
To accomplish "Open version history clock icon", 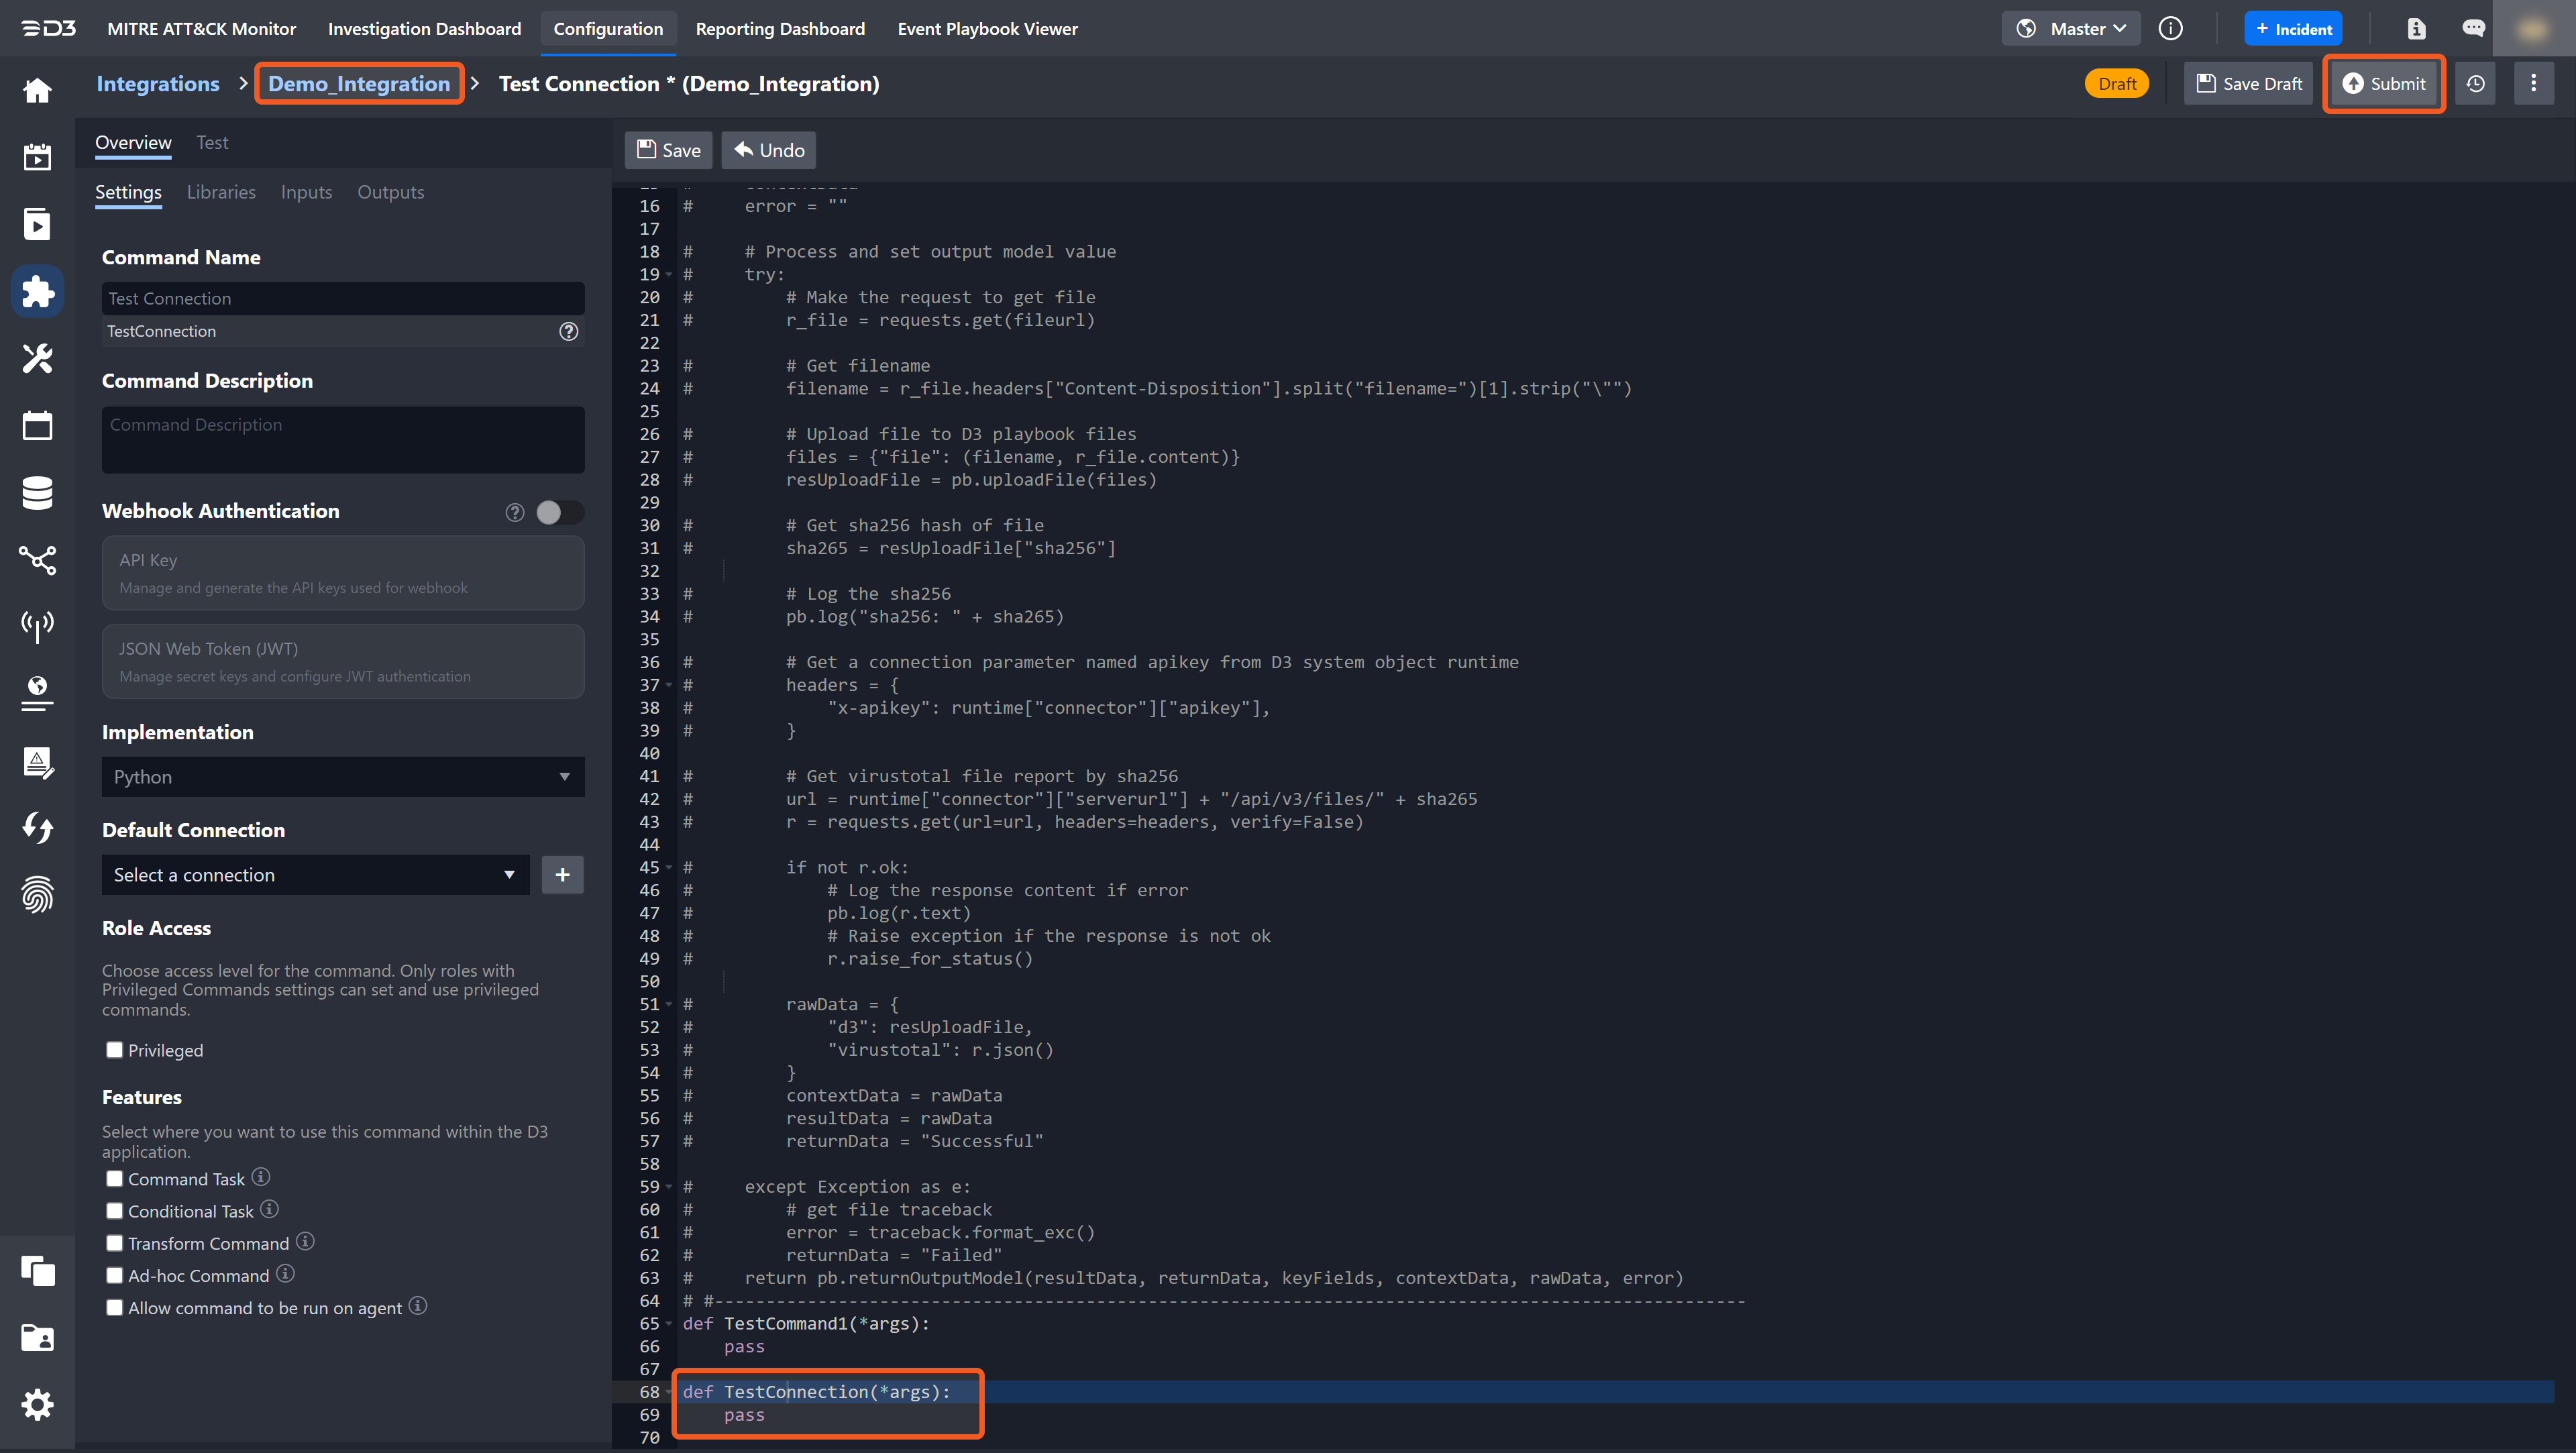I will [x=2476, y=84].
